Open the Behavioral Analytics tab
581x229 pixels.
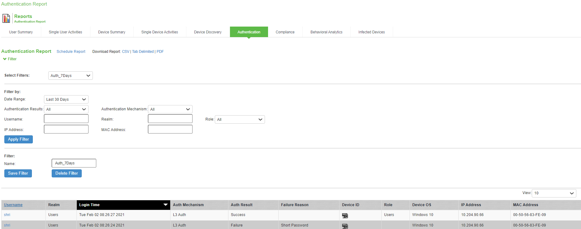click(326, 32)
